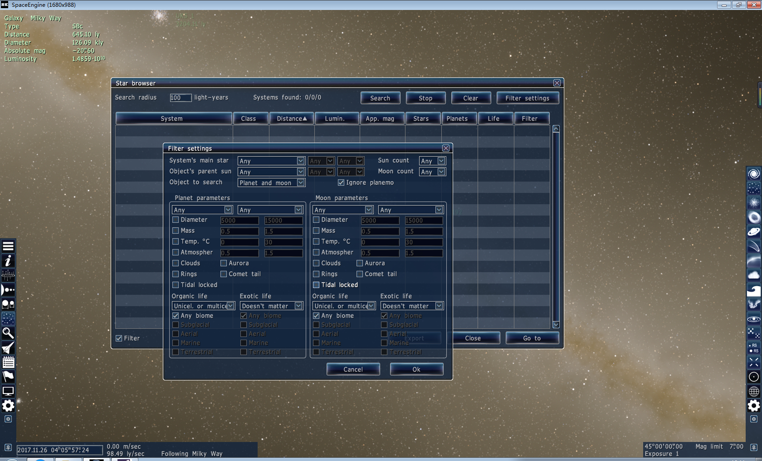Image resolution: width=762 pixels, height=461 pixels.
Task: Toggle planets visibility ringed-planet icon
Action: [753, 232]
